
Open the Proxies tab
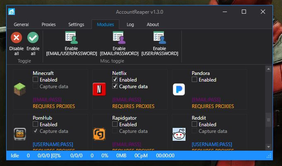(x=48, y=24)
